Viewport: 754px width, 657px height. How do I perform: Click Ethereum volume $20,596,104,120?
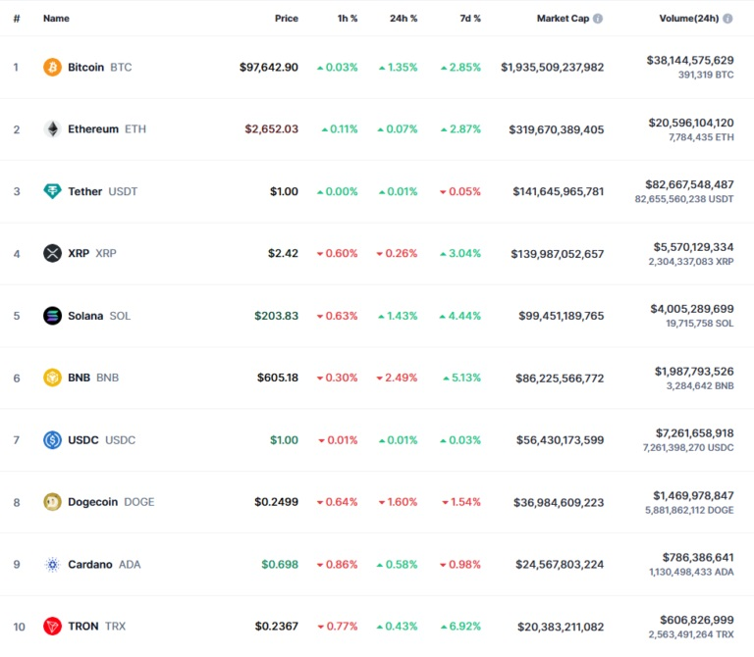click(x=691, y=123)
